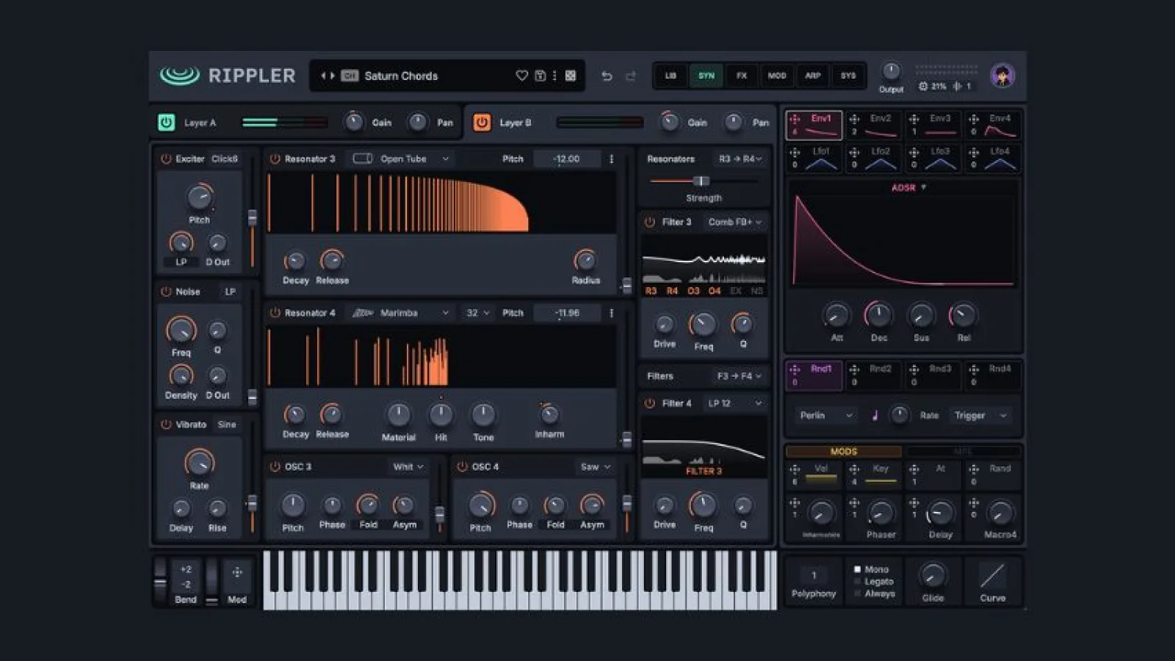Screen dimensions: 1175x661
Task: Click the Key modulation source drag handle
Action: click(x=854, y=469)
